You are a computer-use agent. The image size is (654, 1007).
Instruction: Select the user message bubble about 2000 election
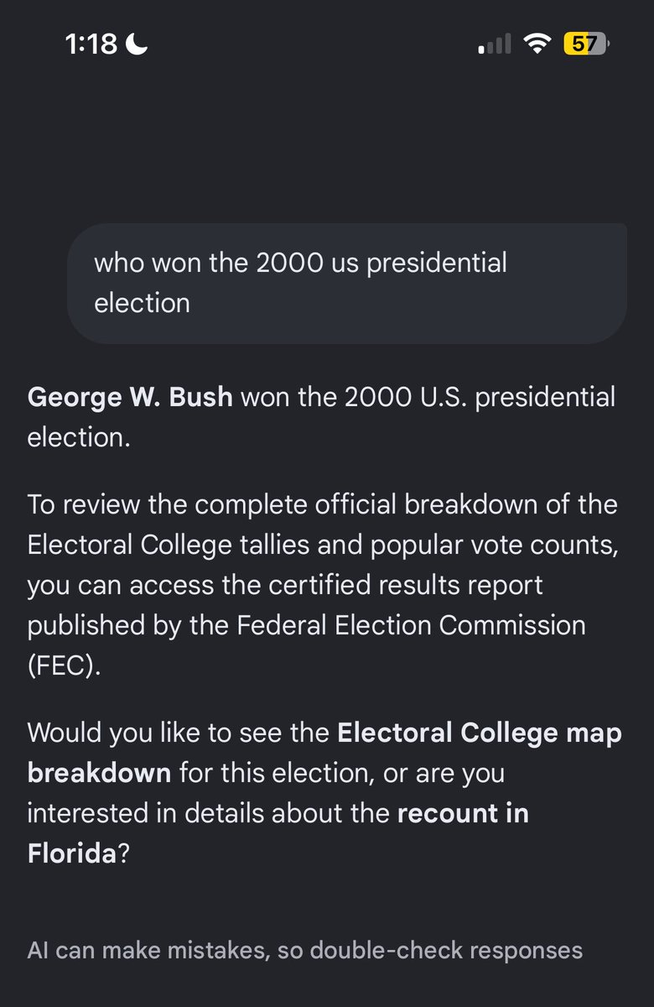(347, 283)
